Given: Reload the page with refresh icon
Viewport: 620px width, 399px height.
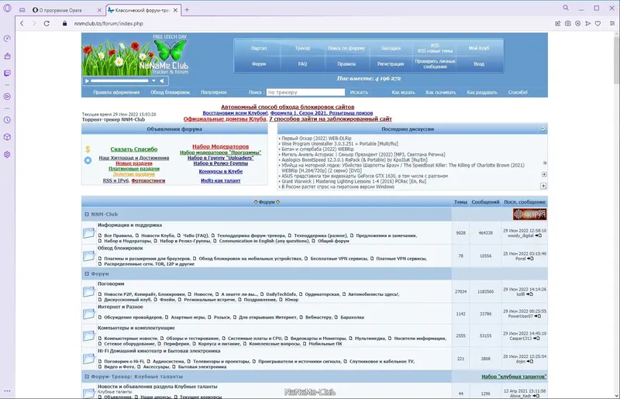Looking at the screenshot, I should click(46, 23).
